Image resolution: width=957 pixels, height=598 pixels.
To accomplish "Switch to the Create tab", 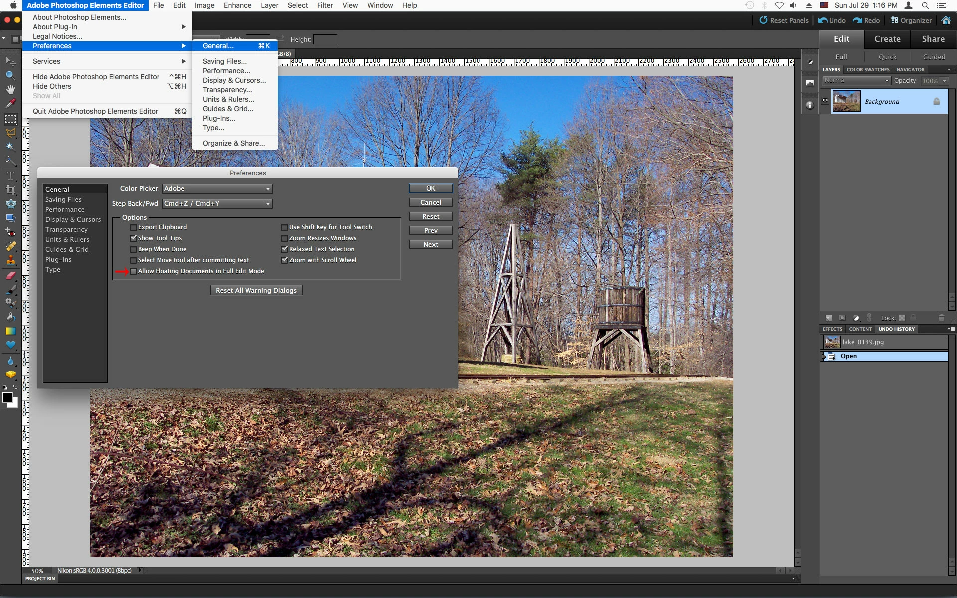I will [887, 39].
